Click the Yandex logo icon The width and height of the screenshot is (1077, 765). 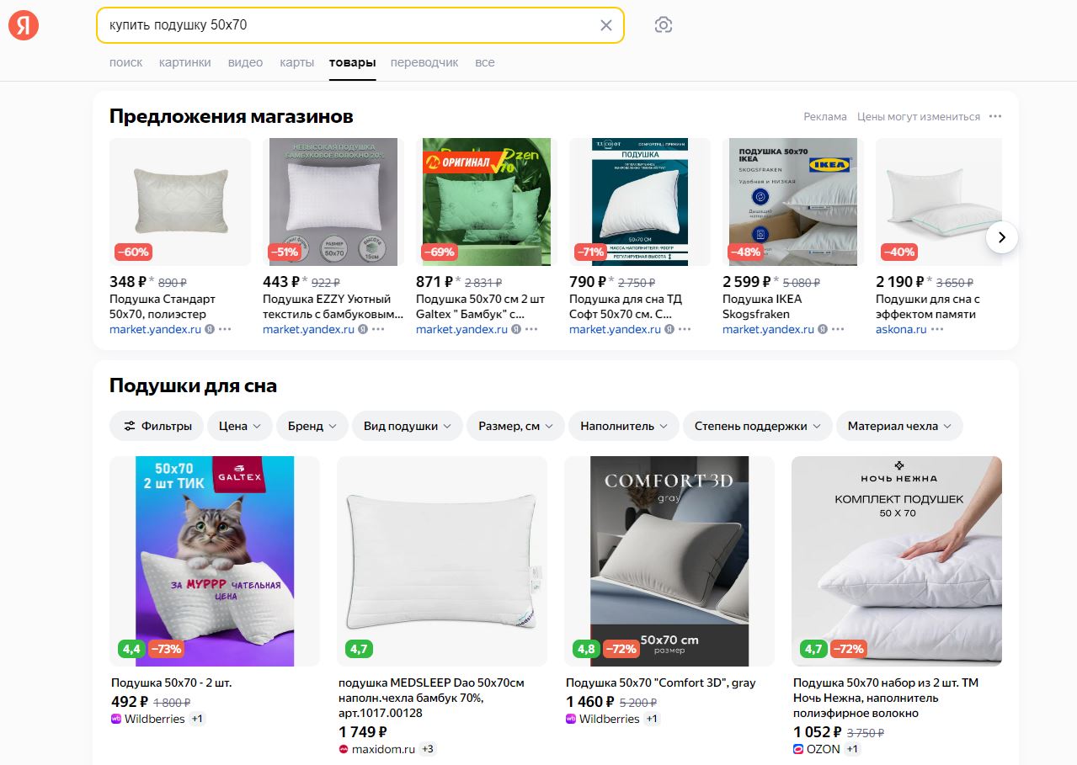24,26
